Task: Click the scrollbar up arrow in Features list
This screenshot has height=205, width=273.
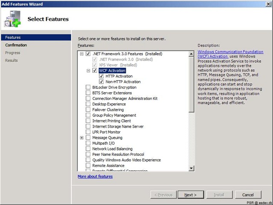Action: 191,54
